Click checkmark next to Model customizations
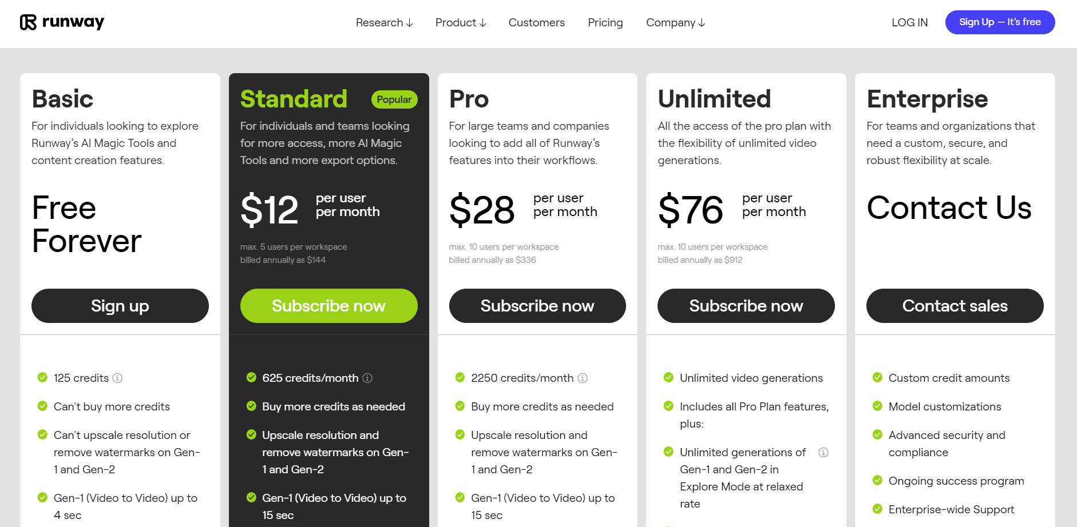 click(x=877, y=406)
